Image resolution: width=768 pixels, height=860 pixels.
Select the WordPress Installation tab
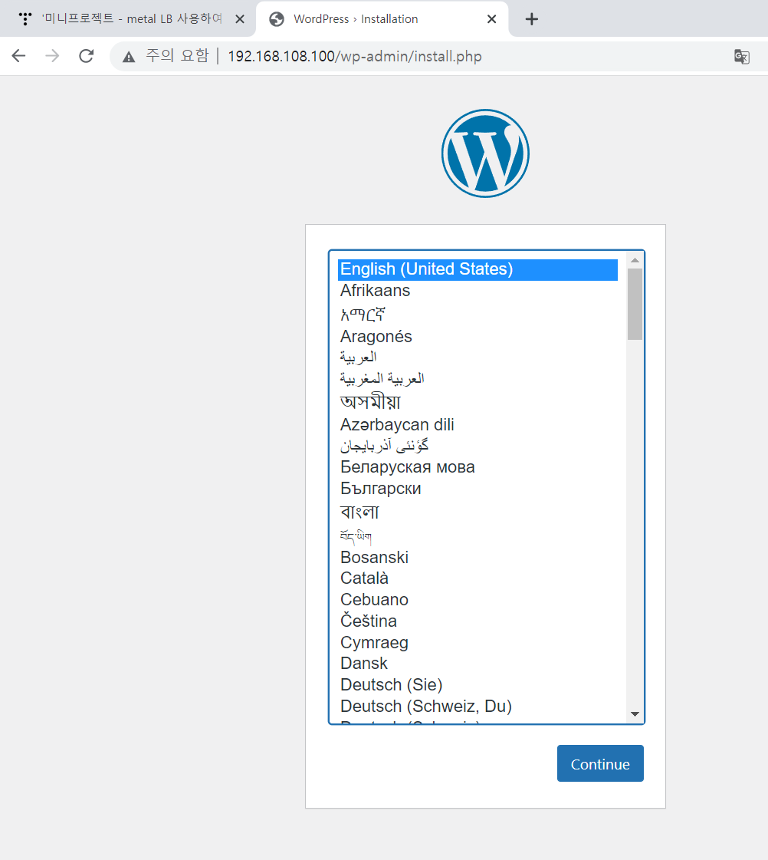(382, 19)
